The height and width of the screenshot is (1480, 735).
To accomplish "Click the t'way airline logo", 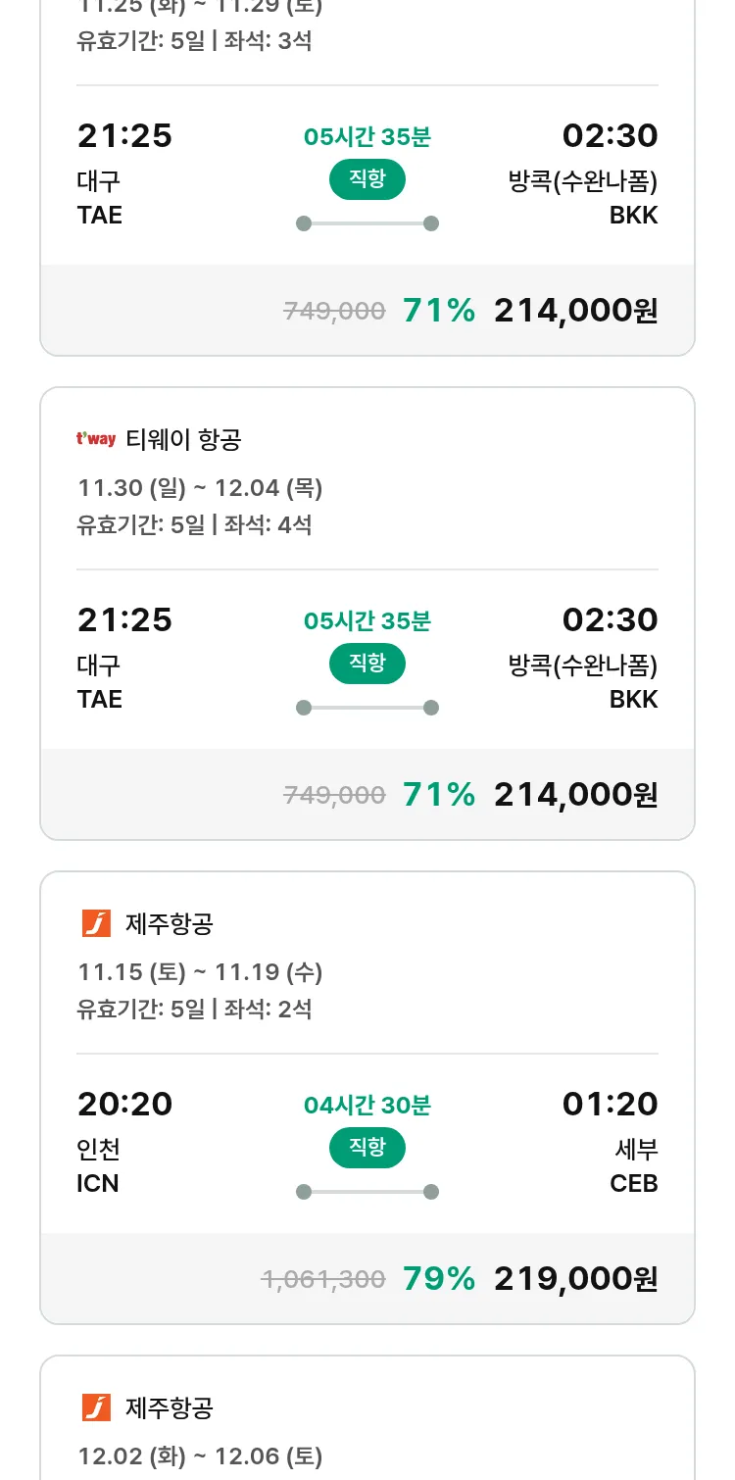I will point(96,439).
